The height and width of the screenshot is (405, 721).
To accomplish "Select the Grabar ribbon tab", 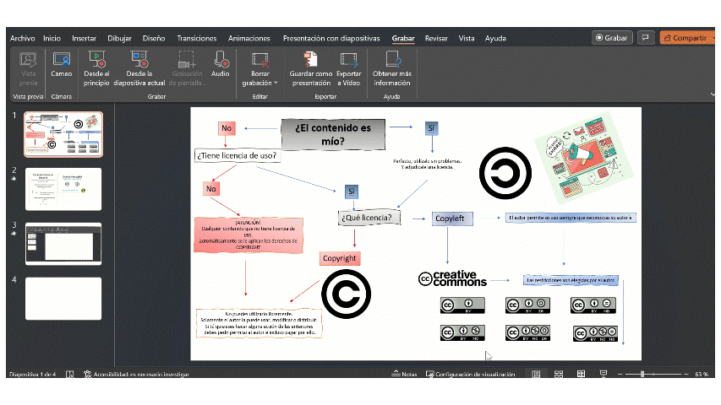I will (x=403, y=39).
